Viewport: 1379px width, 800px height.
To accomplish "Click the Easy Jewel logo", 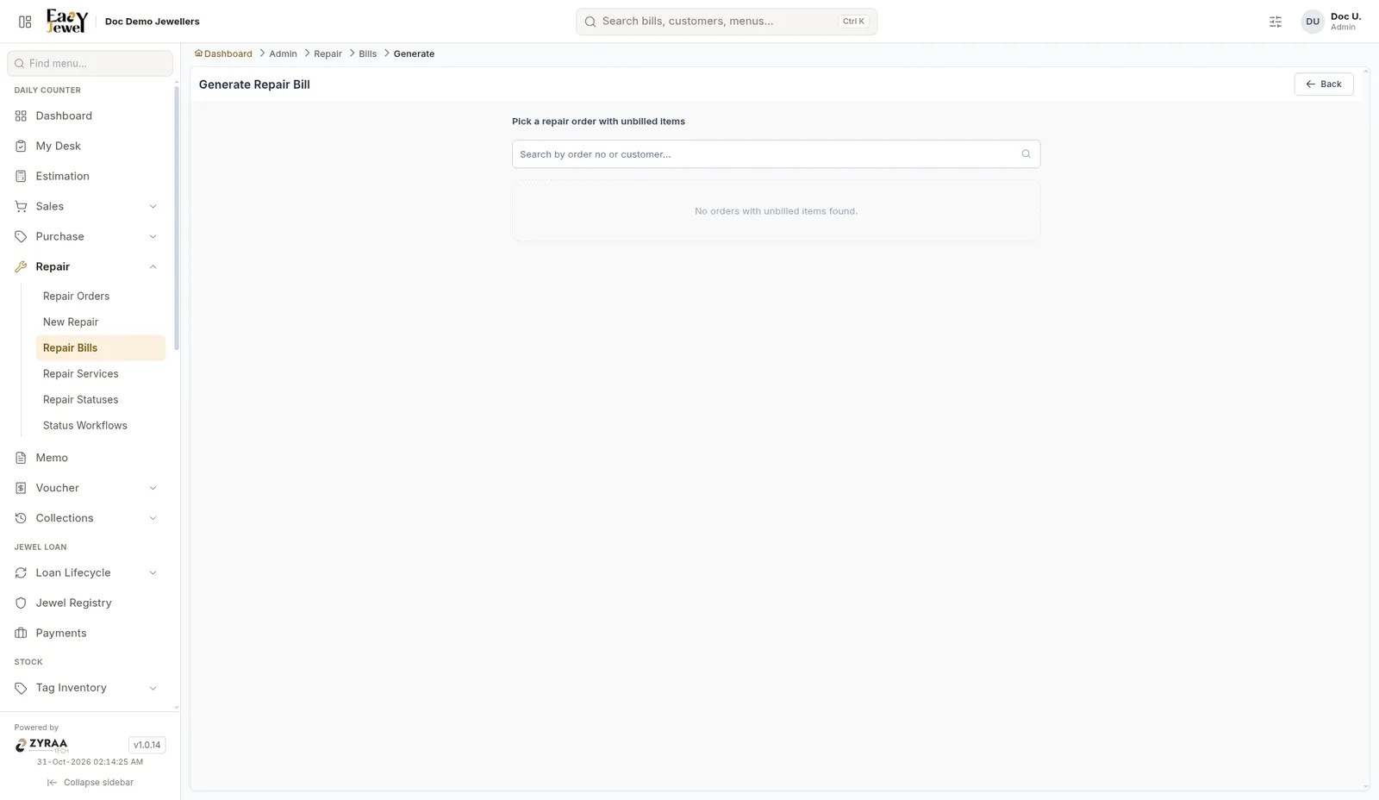I will click(67, 22).
